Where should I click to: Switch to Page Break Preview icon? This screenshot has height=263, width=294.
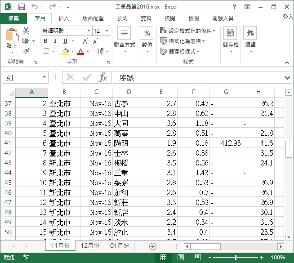[x=198, y=257]
